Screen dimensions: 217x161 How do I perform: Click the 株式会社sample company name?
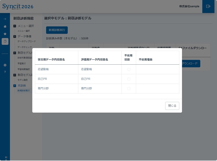click(x=189, y=6)
